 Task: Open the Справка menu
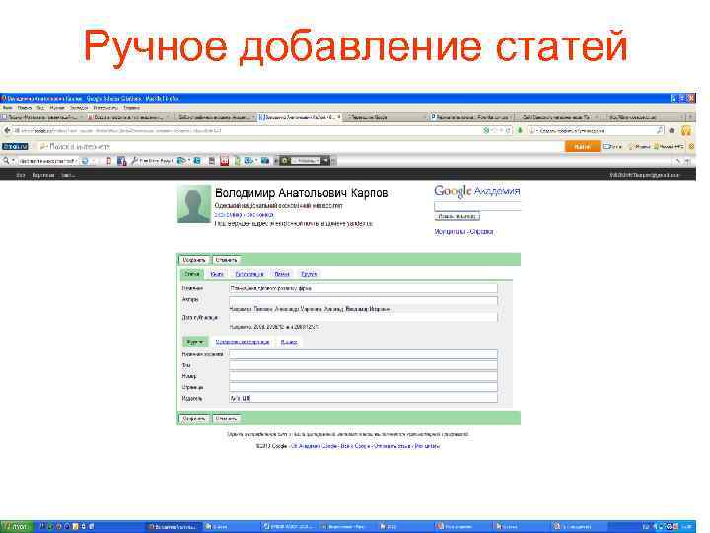(x=132, y=108)
